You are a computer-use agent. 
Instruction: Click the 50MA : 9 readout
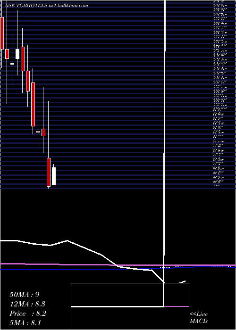[x=25, y=295]
